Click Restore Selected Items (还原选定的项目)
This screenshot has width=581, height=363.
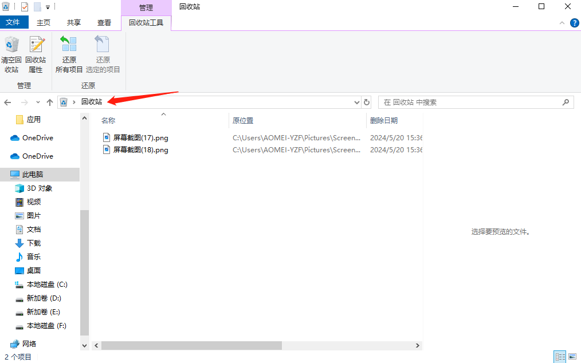(103, 54)
